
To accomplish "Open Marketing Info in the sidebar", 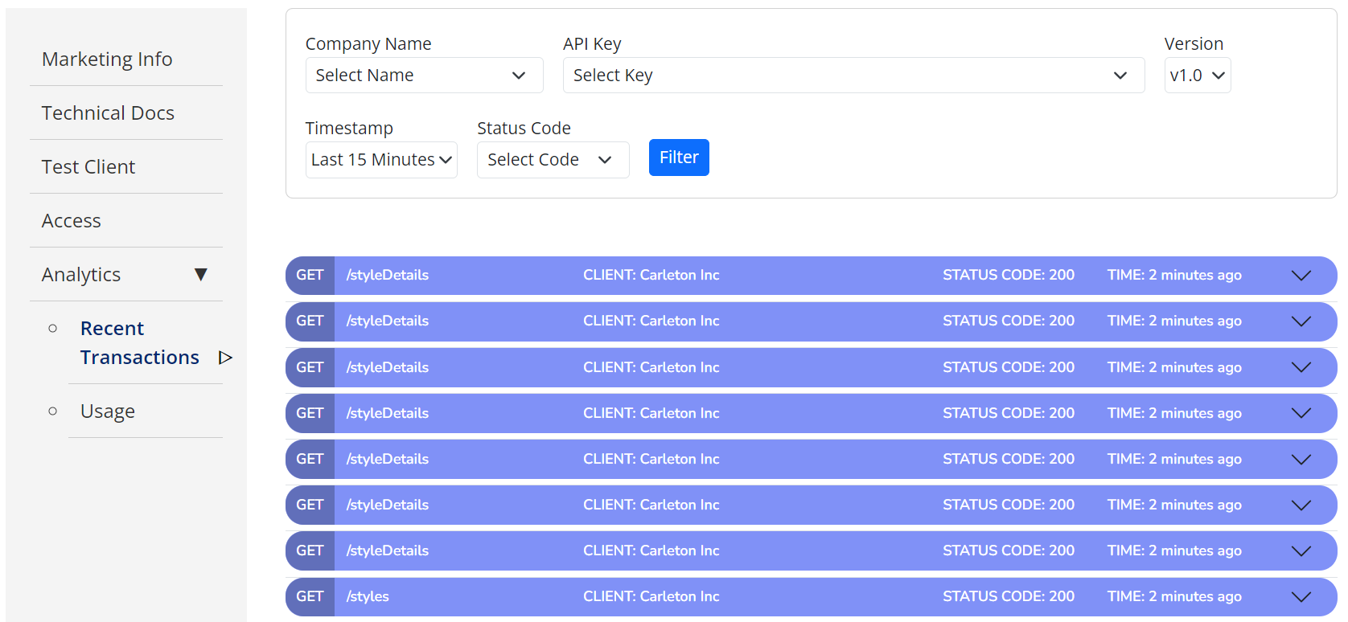I will tap(107, 59).
